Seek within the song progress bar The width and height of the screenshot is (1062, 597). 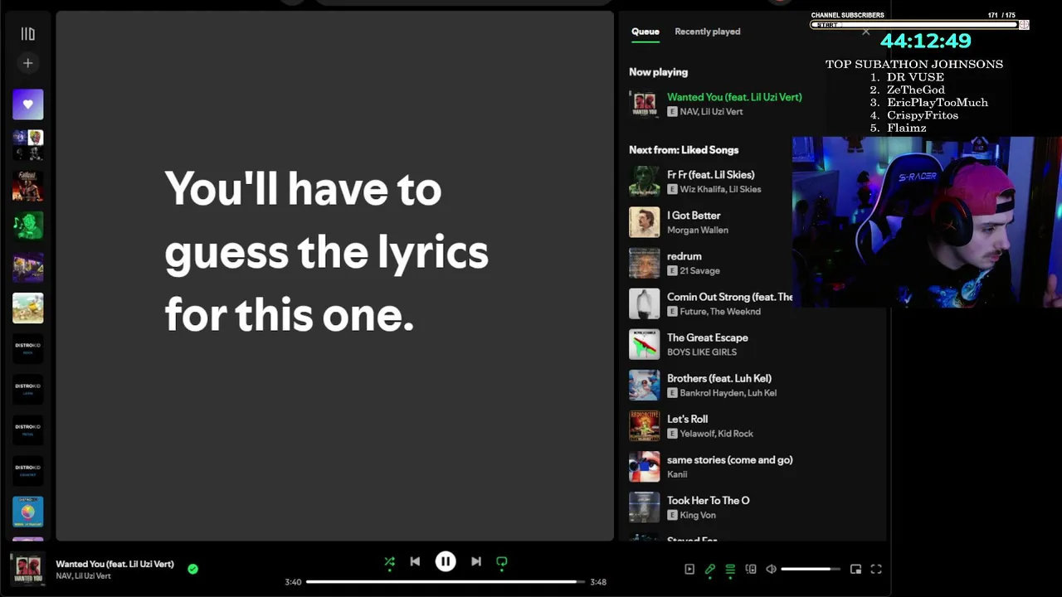(445, 582)
